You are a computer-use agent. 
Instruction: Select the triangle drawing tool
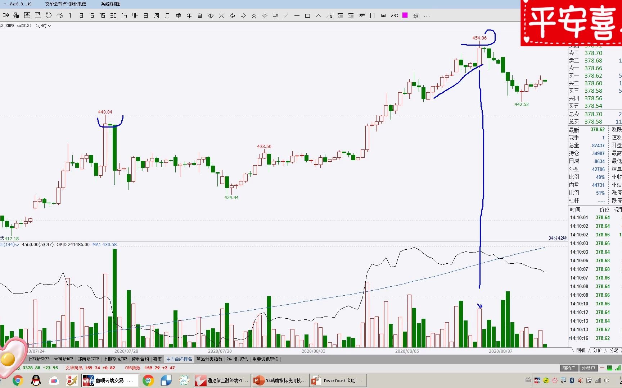tap(319, 15)
